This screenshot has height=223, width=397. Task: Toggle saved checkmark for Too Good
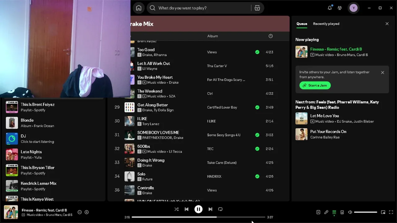257,52
